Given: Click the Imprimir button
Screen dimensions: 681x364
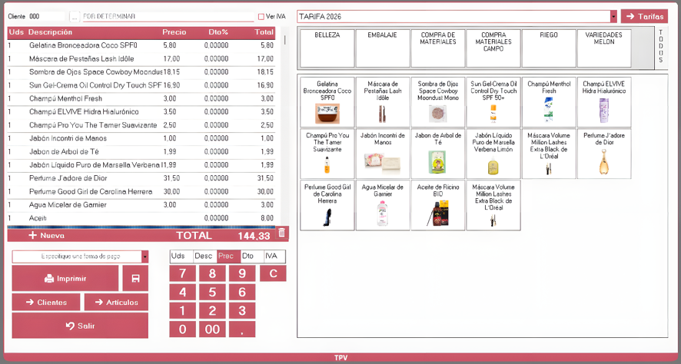Looking at the screenshot, I should [x=65, y=278].
